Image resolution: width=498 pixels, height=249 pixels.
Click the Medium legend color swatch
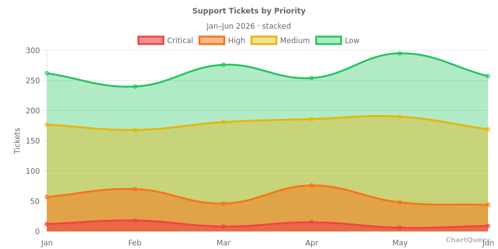tap(264, 40)
